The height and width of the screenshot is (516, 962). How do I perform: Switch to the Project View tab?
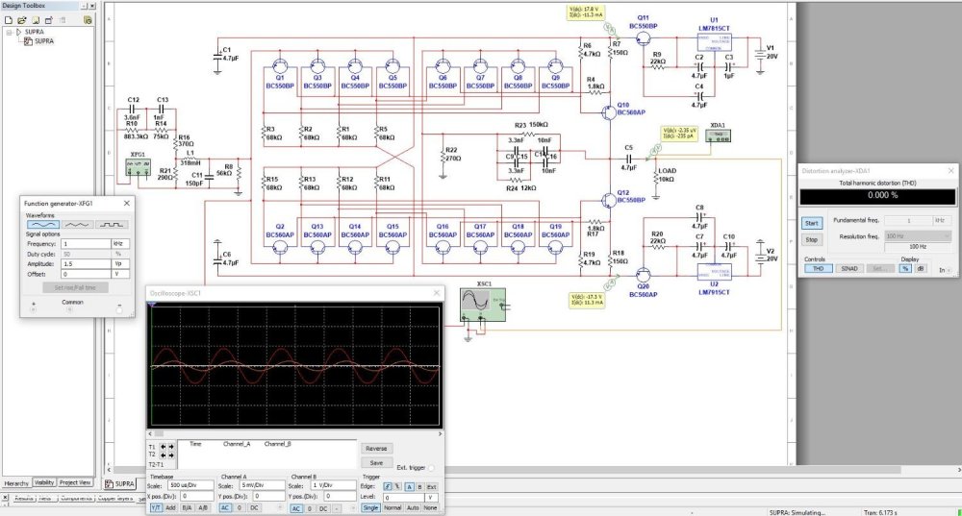click(75, 482)
